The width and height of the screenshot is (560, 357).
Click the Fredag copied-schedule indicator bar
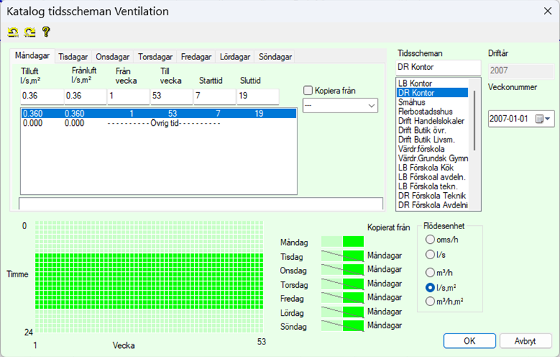coord(342,298)
